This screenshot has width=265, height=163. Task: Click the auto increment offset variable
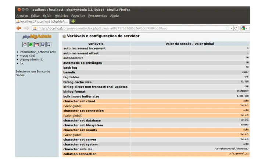coord(81,53)
